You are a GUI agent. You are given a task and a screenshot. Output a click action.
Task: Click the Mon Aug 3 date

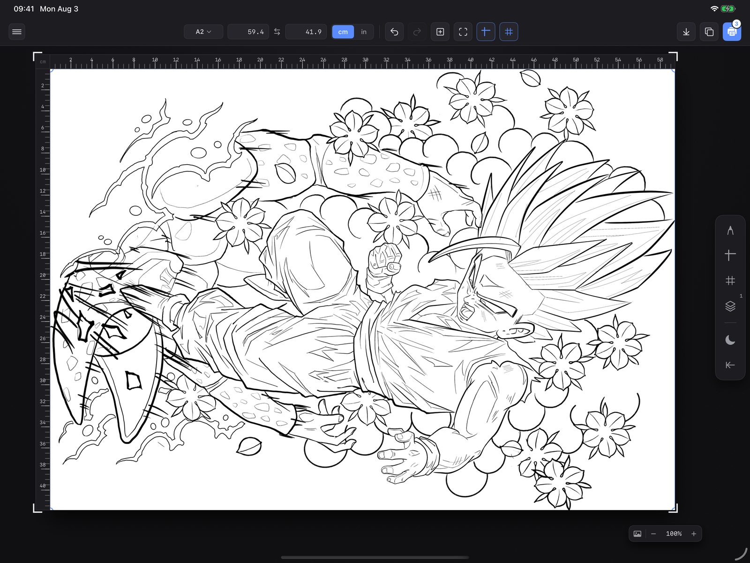click(59, 9)
